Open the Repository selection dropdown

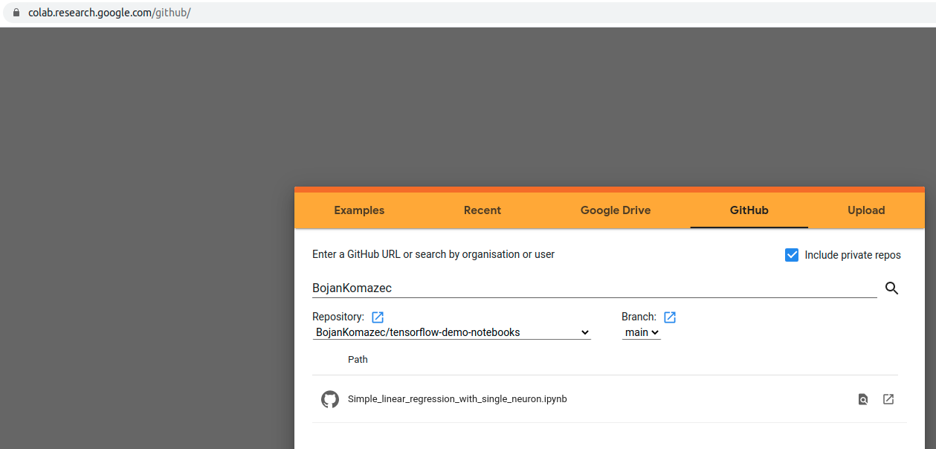tap(451, 332)
